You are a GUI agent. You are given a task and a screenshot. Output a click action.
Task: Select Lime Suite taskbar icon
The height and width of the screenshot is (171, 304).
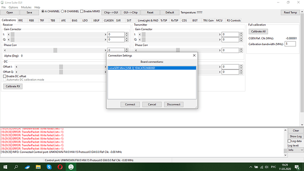(71, 167)
